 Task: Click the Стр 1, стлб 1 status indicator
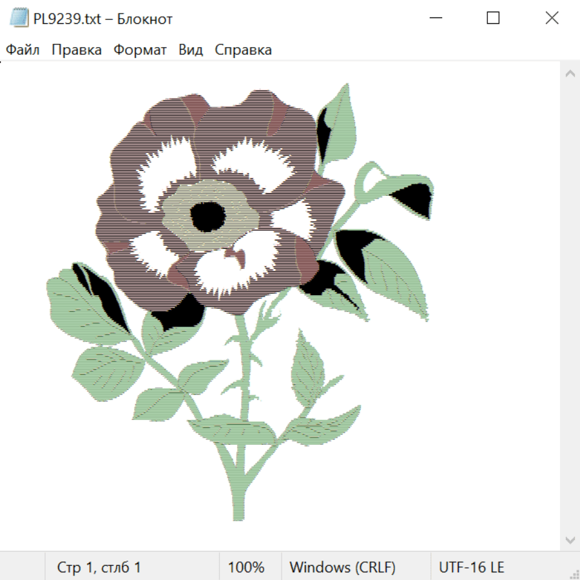pyautogui.click(x=99, y=568)
